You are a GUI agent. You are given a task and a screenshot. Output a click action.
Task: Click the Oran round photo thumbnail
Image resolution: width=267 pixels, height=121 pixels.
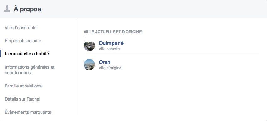click(x=89, y=65)
